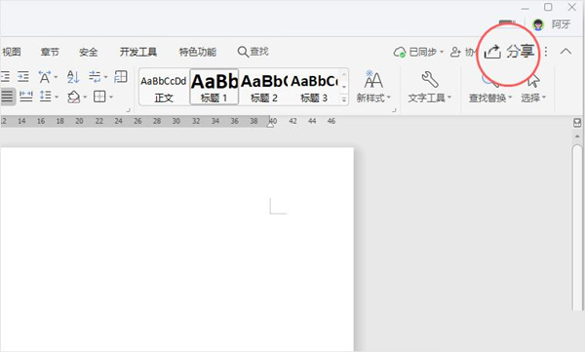Click the Select (选择) cursor icon
This screenshot has height=352, width=585.
point(533,80)
